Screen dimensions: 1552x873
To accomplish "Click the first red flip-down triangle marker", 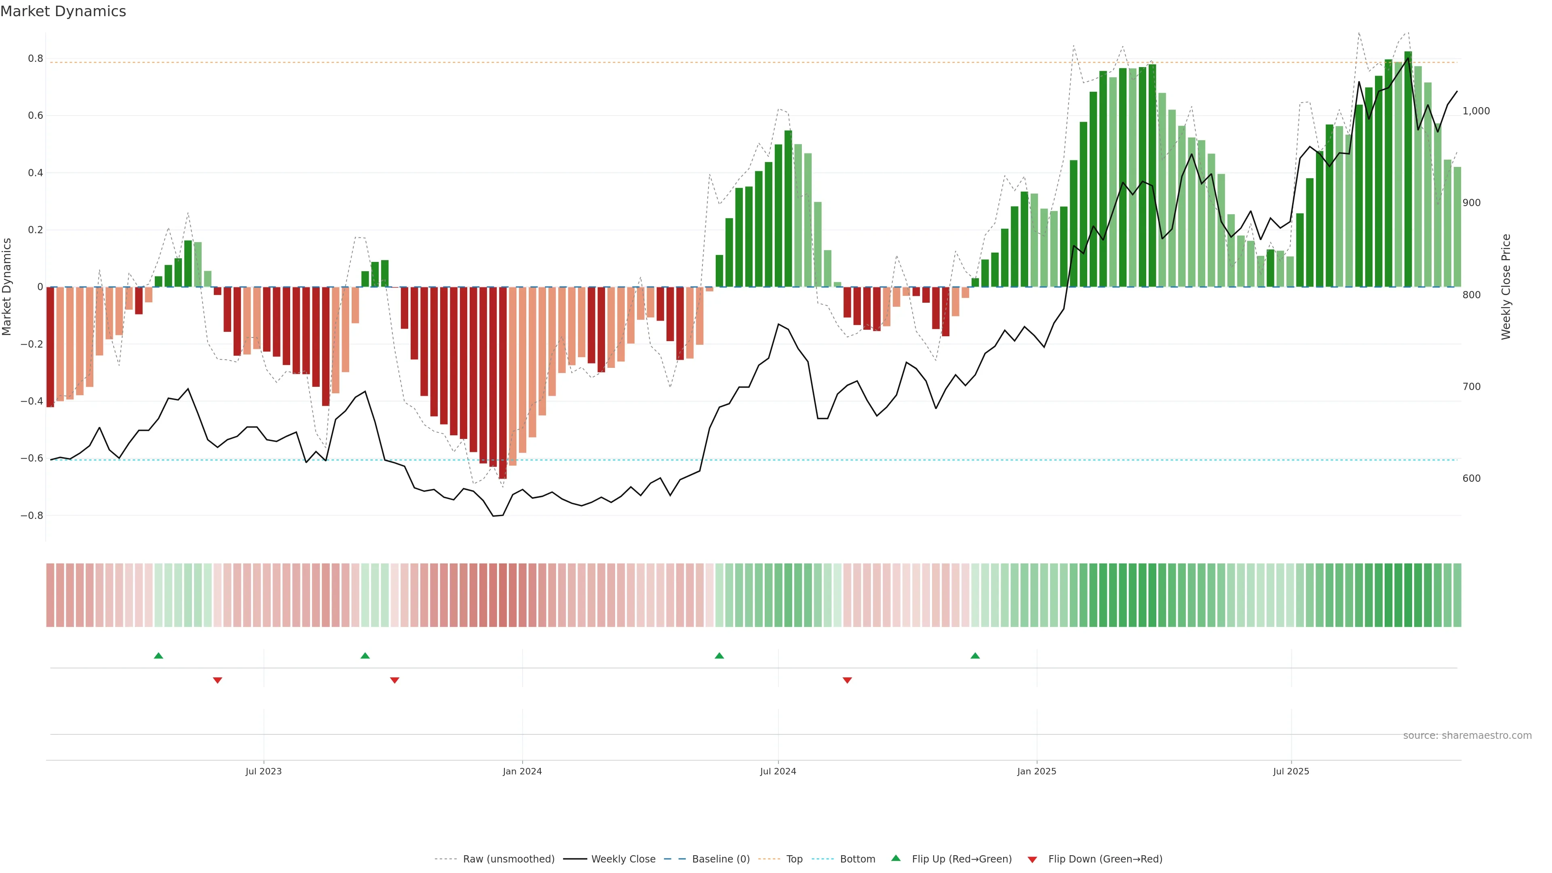I will (217, 680).
